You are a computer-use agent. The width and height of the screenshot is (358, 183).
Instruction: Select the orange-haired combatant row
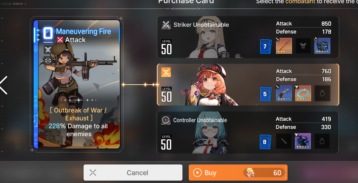248,85
